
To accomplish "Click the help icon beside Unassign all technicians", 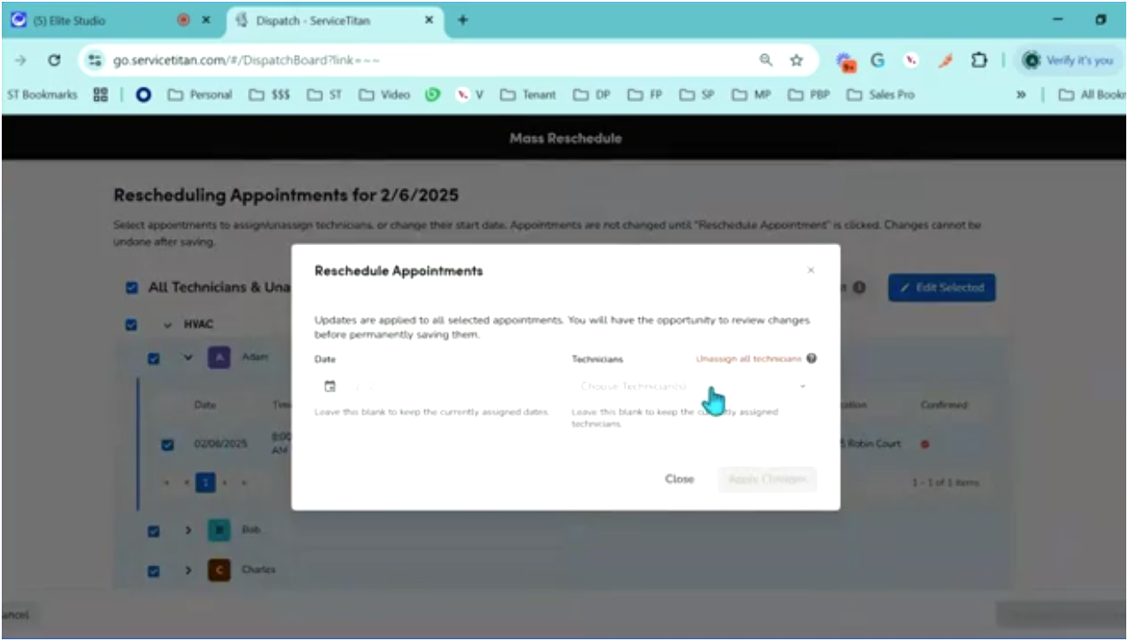I will click(811, 359).
